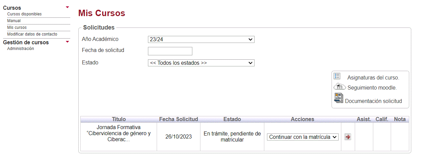Click the Fecha de solicitud label
421x167 pixels.
(x=103, y=50)
